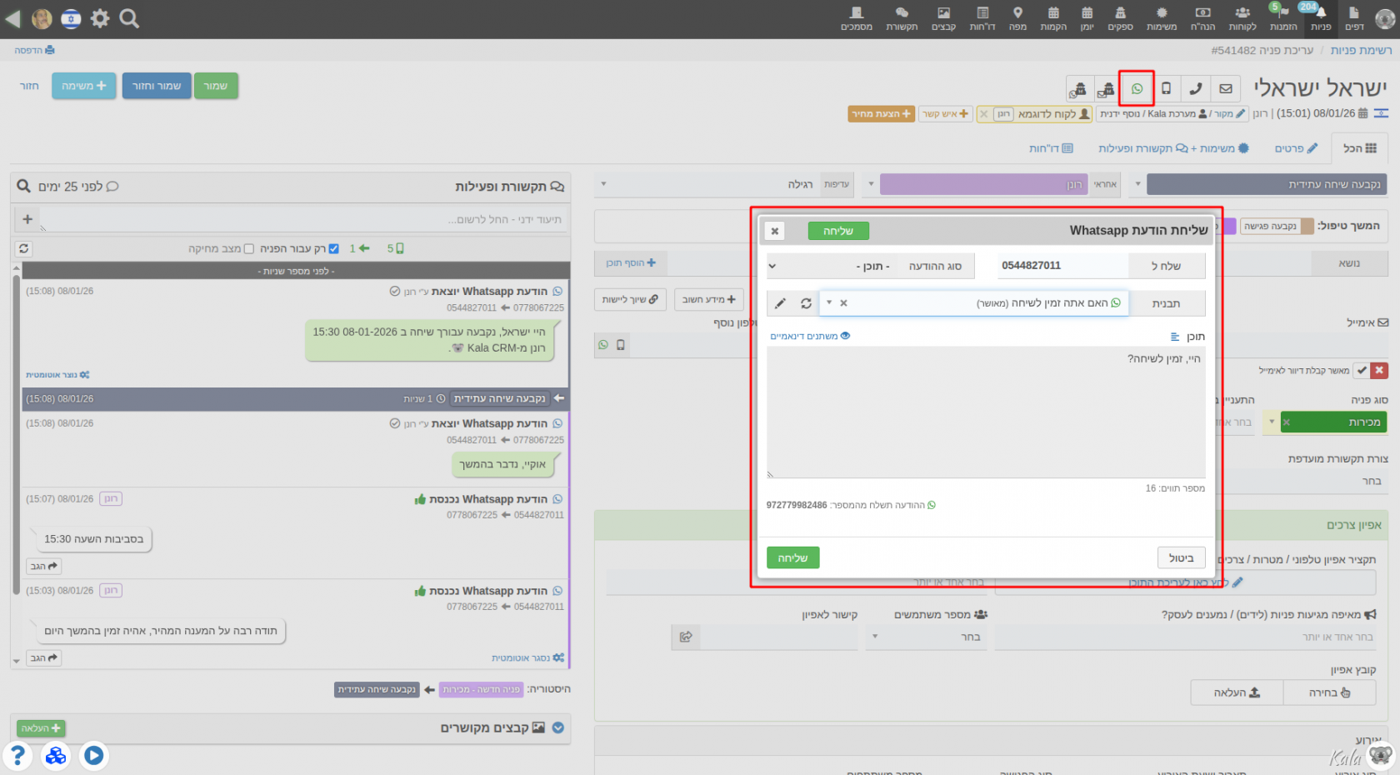Click the pencil edit icon beside the template
This screenshot has width=1400, height=775.
coord(780,303)
